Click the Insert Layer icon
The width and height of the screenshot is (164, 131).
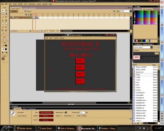(x=11, y=31)
